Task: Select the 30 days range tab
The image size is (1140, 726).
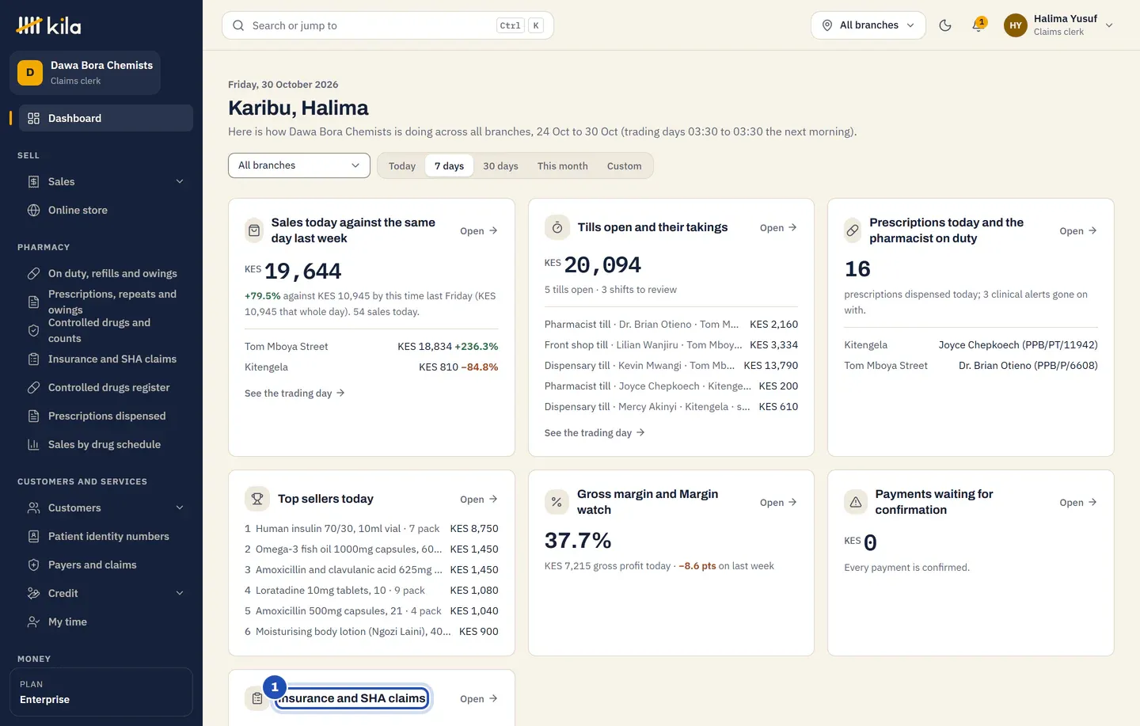Action: point(500,165)
